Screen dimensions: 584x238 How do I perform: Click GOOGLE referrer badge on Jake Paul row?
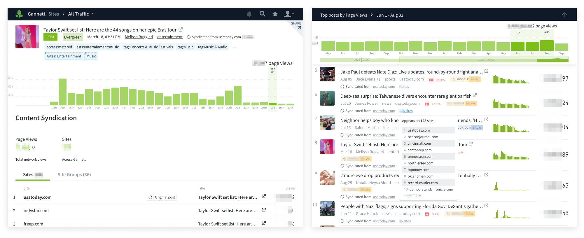click(466, 79)
